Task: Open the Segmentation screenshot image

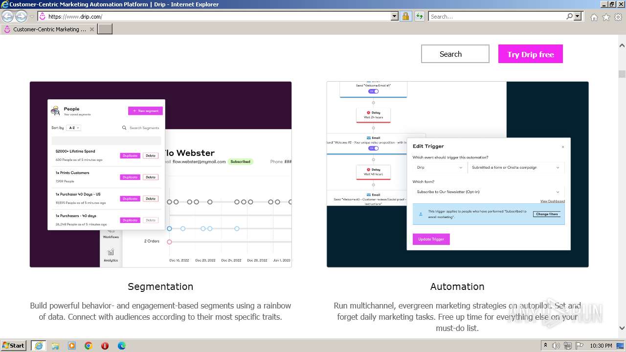Action: pos(160,175)
